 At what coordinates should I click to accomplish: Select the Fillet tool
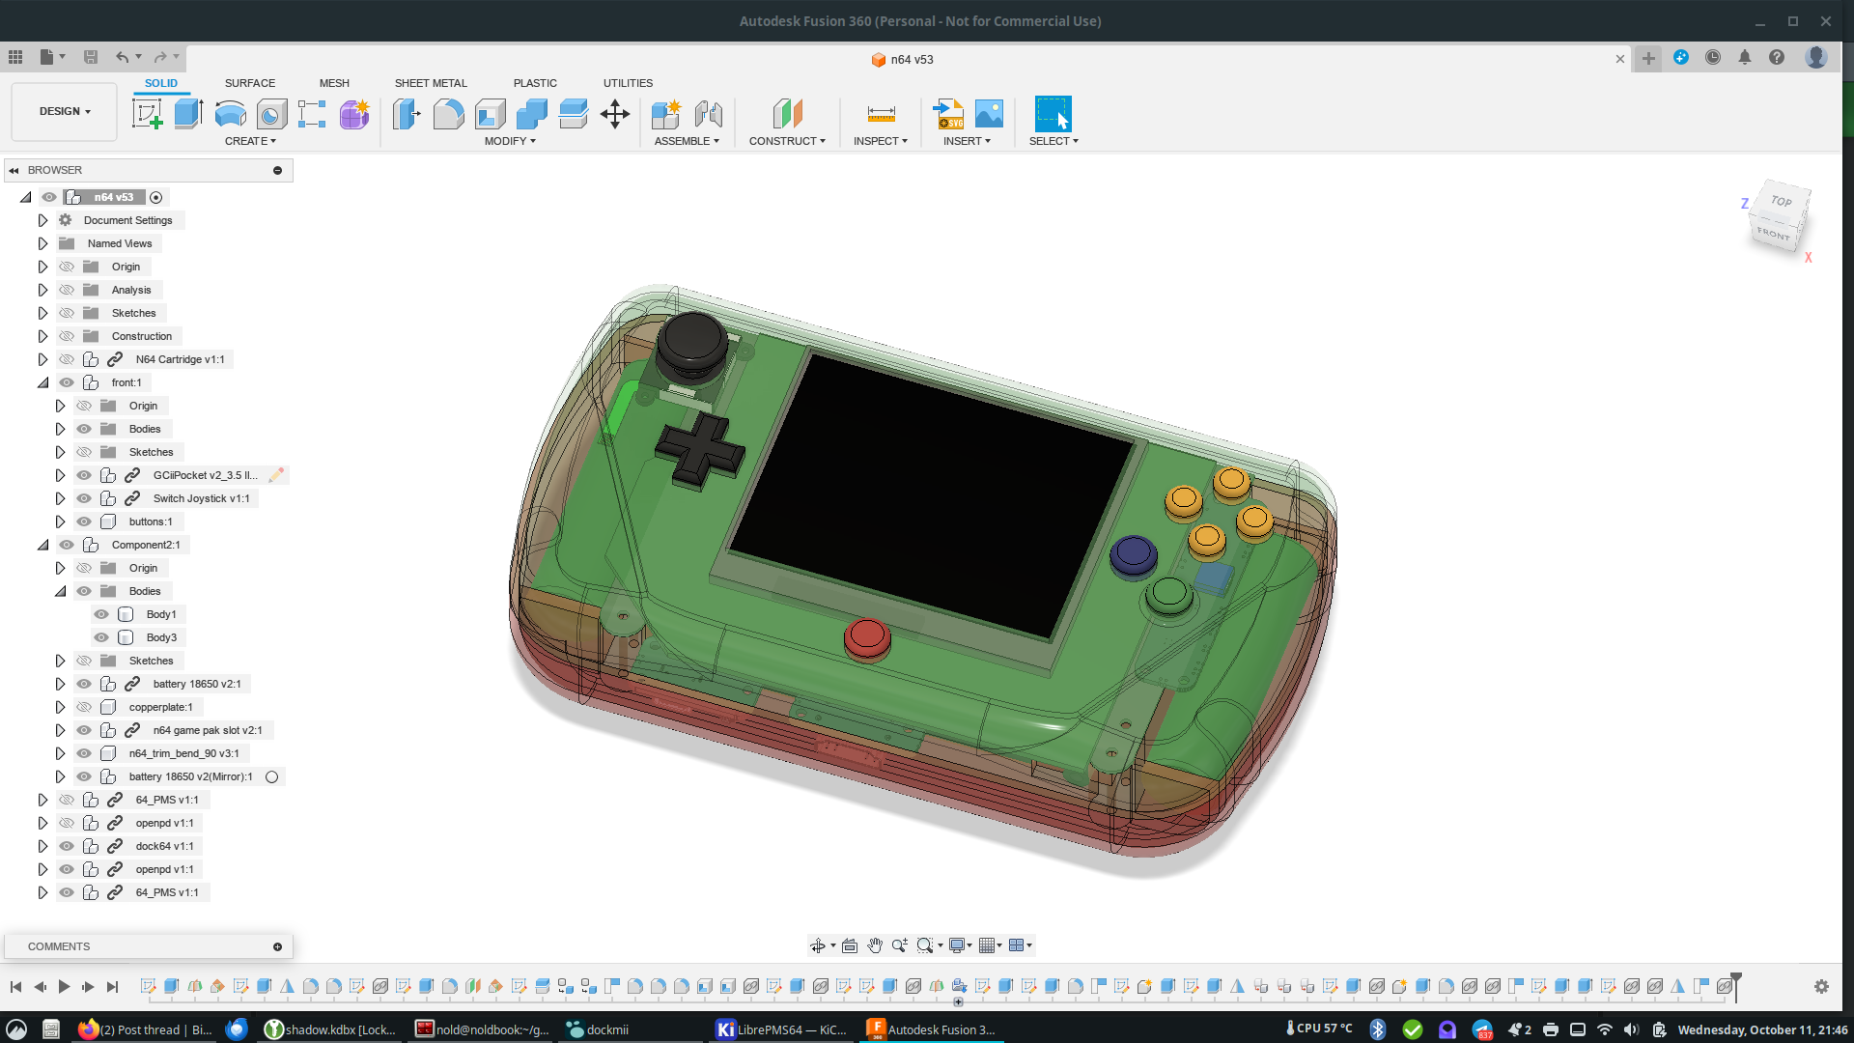[x=448, y=114]
